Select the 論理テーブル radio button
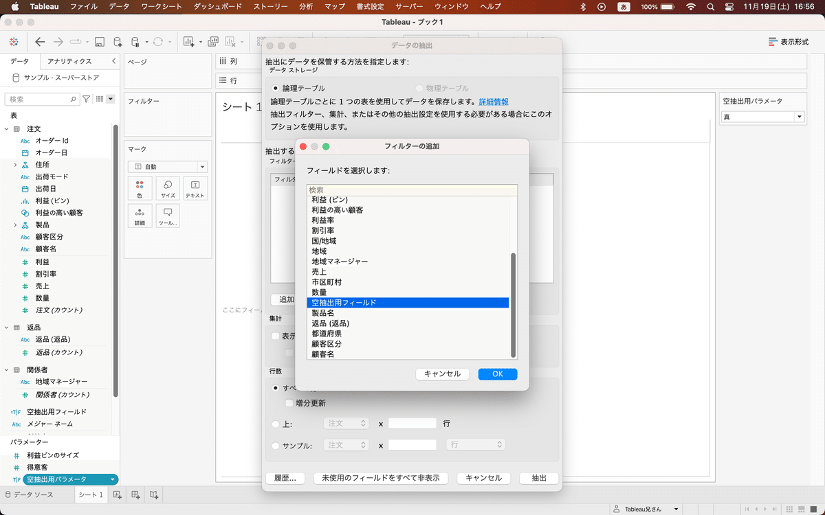The height and width of the screenshot is (515, 825). pyautogui.click(x=276, y=88)
